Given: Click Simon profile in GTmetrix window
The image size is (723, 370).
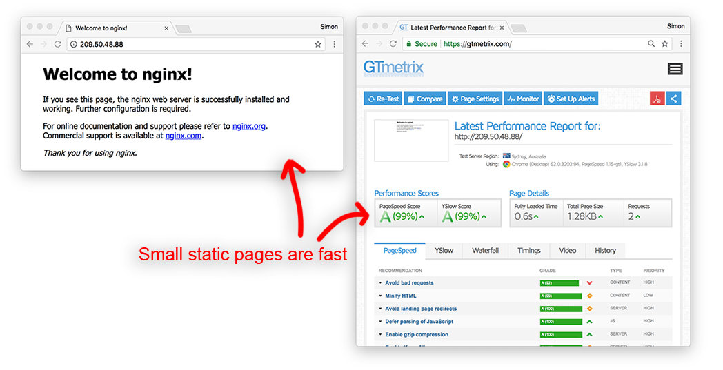Looking at the screenshot, I should click(x=675, y=26).
